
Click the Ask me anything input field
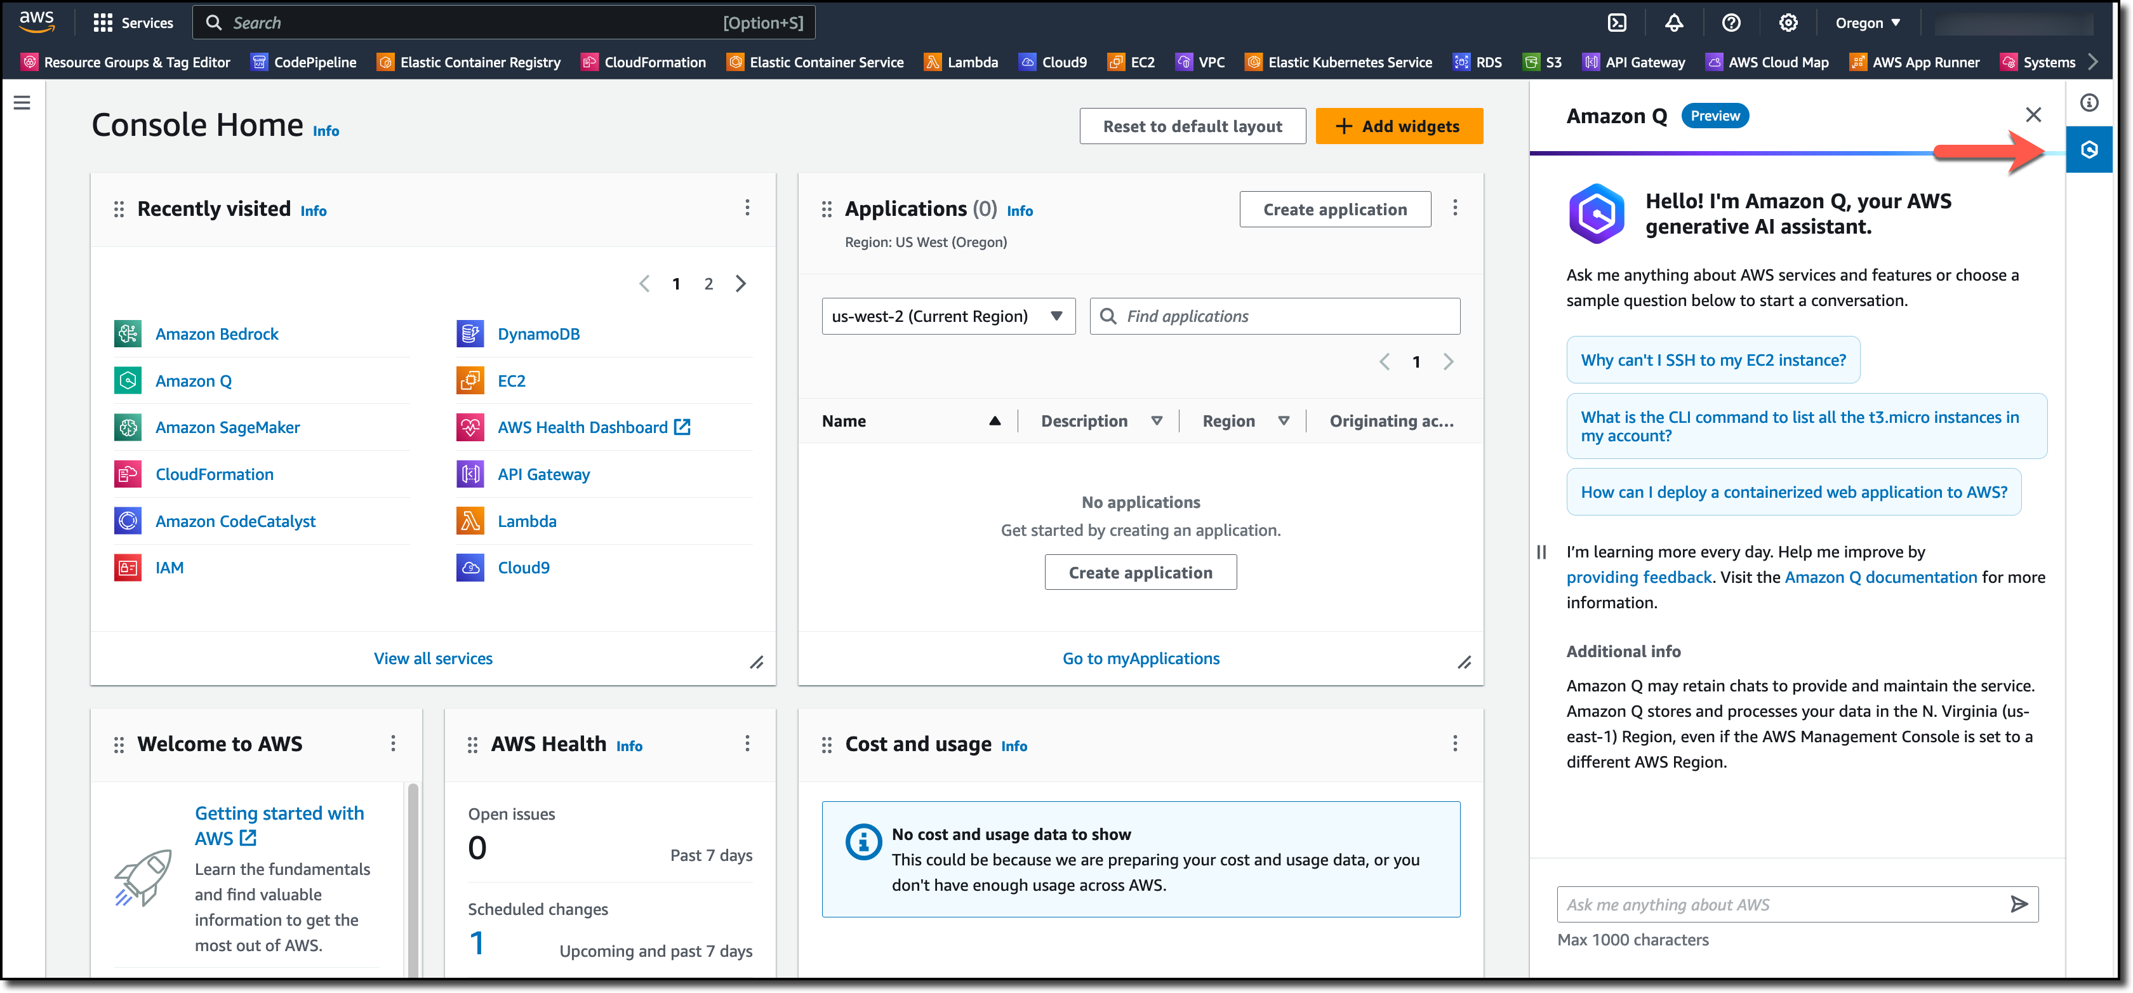[1780, 904]
